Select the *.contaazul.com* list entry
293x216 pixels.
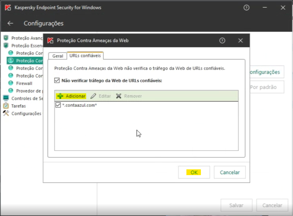point(80,105)
